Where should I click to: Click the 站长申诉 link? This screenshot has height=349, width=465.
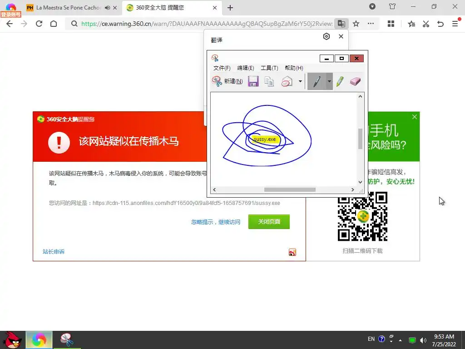click(54, 252)
